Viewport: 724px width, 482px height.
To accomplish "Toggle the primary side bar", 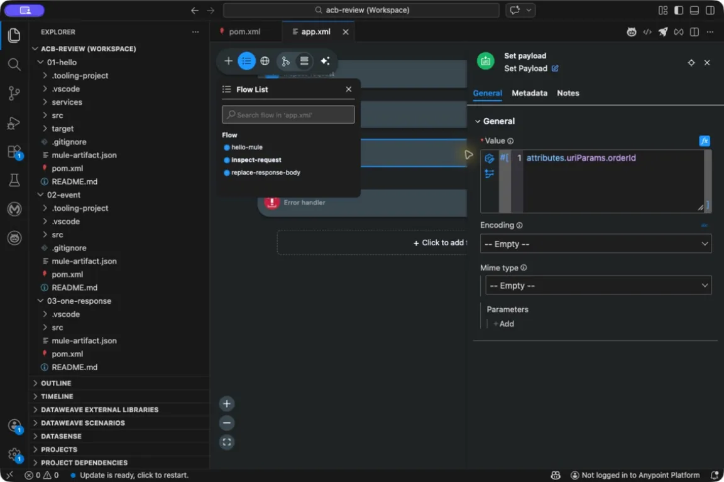I will pyautogui.click(x=679, y=10).
